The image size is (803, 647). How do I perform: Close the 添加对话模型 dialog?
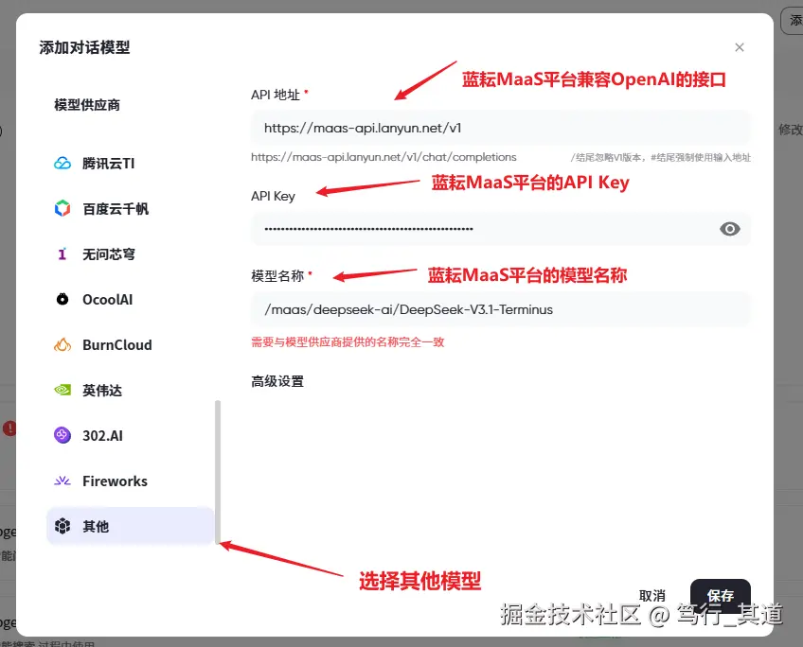pos(740,47)
